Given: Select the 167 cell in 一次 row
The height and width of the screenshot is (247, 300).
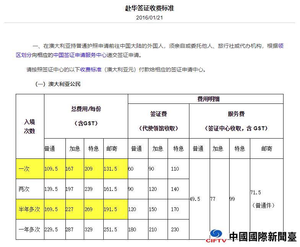Looking at the screenshot, I should pos(75,169).
